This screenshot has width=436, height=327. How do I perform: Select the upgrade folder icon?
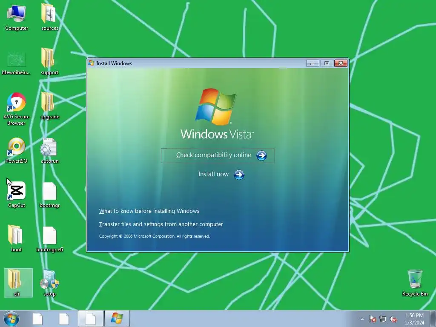coord(49,106)
